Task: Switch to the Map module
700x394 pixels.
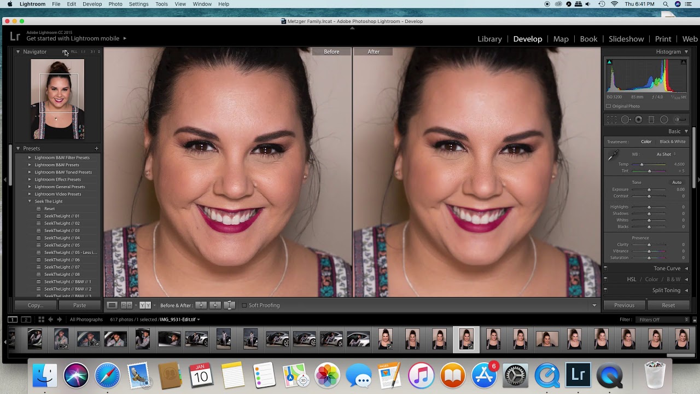Action: pos(561,39)
